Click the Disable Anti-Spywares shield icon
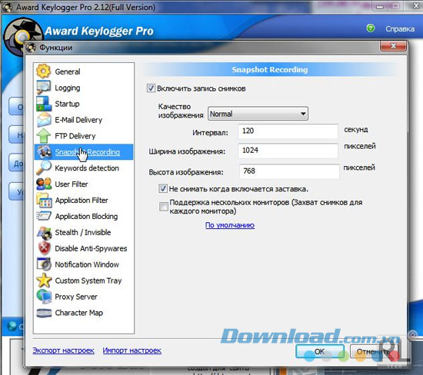This screenshot has width=423, height=375. [44, 248]
